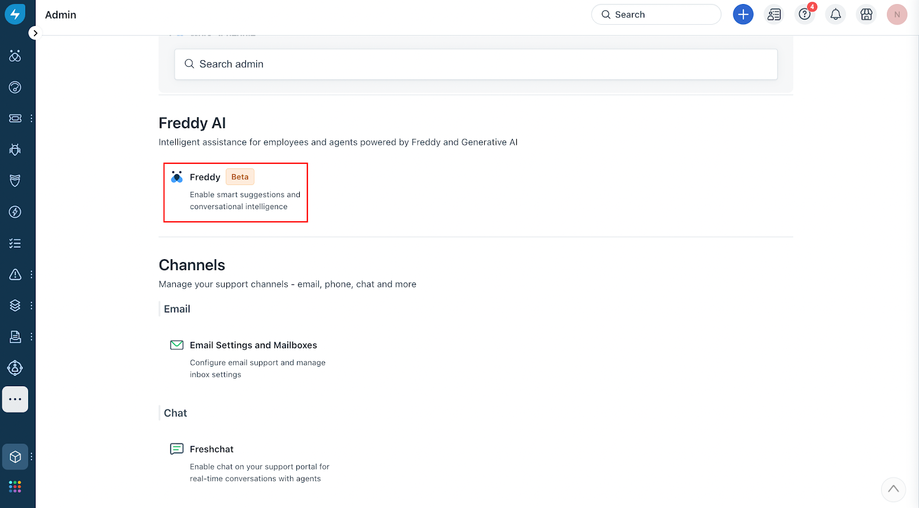Open the N user profile avatar
The height and width of the screenshot is (508, 919).
coord(897,14)
